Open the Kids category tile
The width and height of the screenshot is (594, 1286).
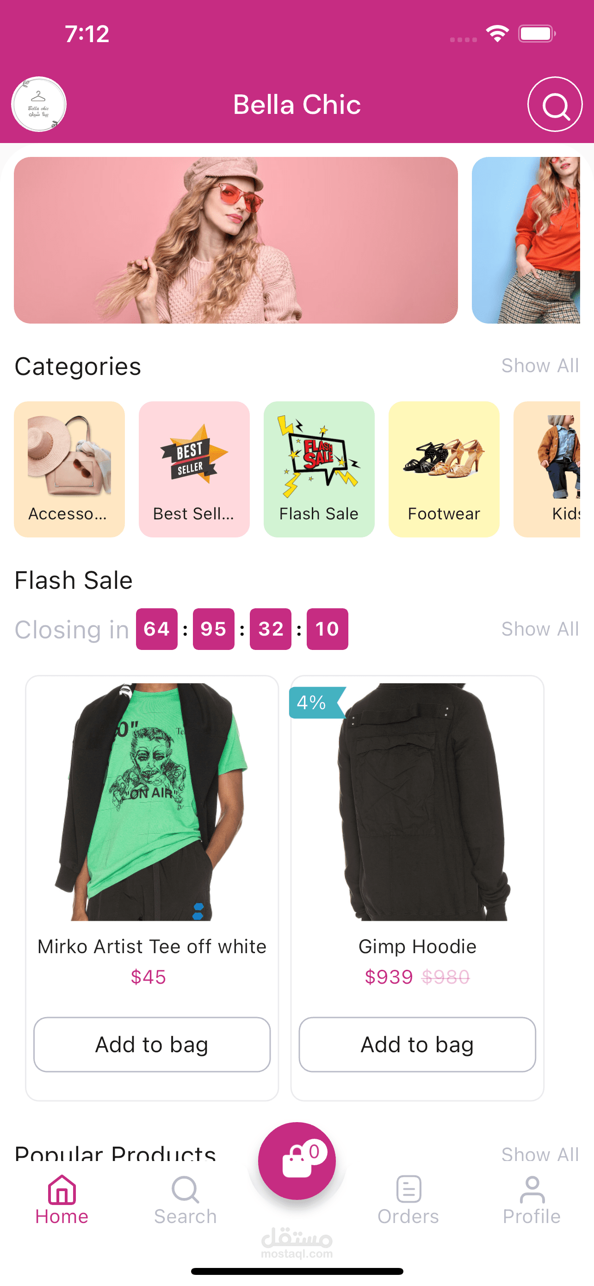pos(547,469)
